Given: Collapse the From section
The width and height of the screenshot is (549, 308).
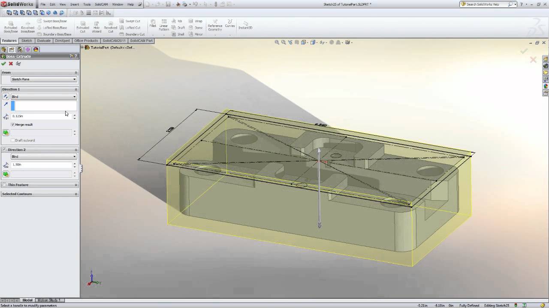Looking at the screenshot, I should (x=76, y=72).
